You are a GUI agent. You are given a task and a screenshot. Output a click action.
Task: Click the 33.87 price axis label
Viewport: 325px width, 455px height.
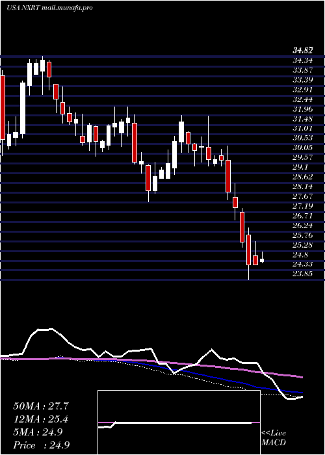pyautogui.click(x=302, y=70)
